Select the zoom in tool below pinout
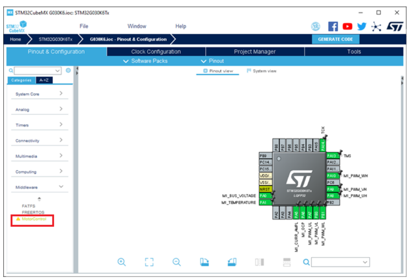The width and height of the screenshot is (409, 280). click(x=121, y=262)
